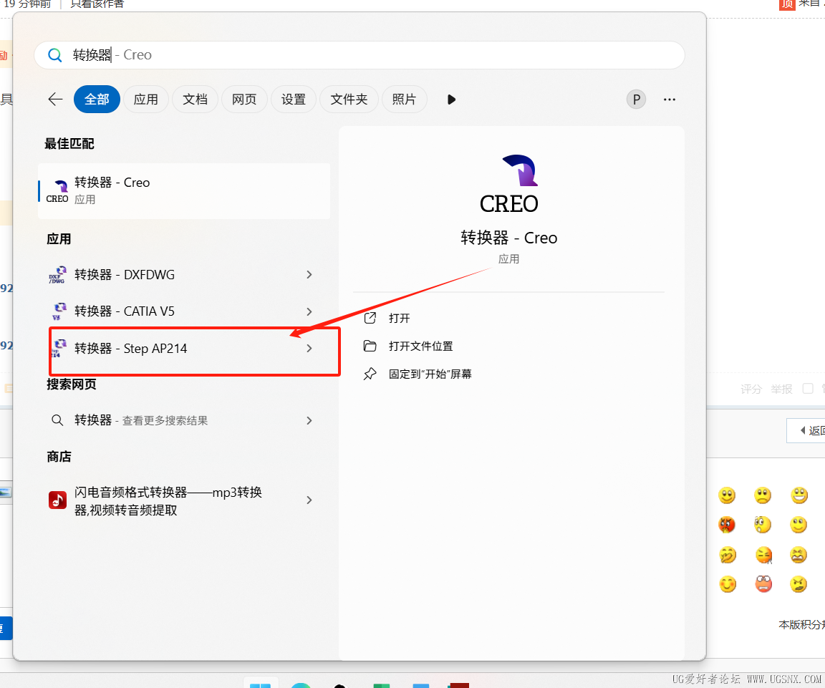Screen dimensions: 825x688
Task: Check the checkbox next to 举报
Action: 808,389
